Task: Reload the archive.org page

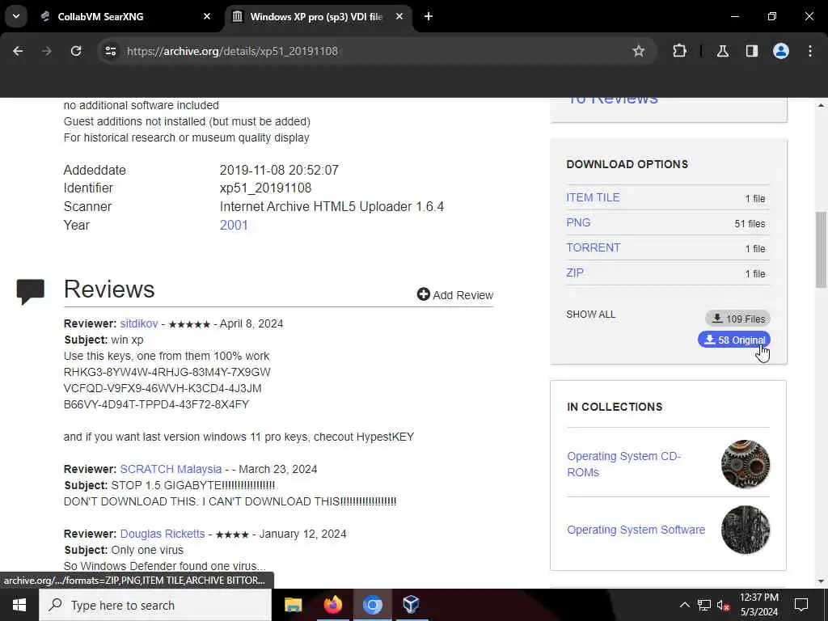Action: (76, 51)
